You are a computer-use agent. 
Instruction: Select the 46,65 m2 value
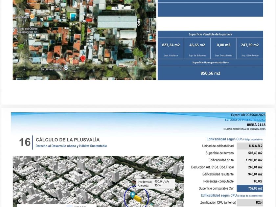197,45
